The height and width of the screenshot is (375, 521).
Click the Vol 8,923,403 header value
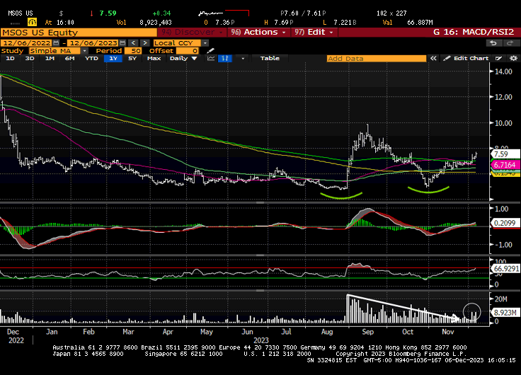point(156,23)
